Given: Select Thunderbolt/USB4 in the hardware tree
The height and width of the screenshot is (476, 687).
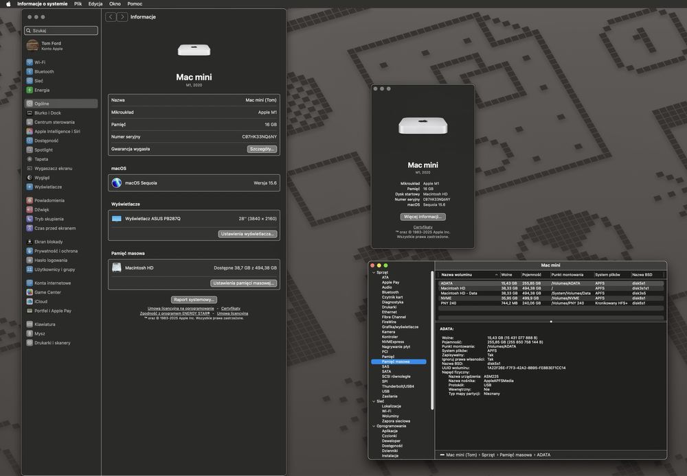Looking at the screenshot, I should tap(398, 386).
